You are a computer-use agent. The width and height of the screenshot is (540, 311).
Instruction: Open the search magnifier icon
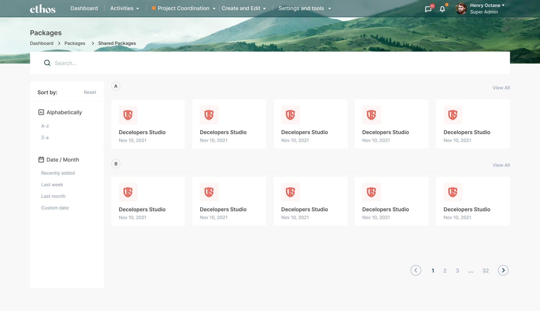pos(47,63)
